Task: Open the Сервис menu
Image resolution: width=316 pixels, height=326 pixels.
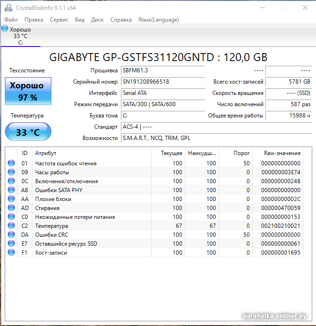Action: coord(59,20)
